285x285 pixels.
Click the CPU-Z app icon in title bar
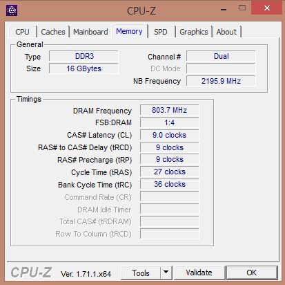(12, 10)
